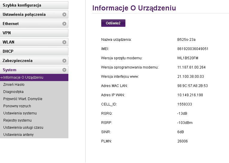Click the RSRP label

[107, 123]
